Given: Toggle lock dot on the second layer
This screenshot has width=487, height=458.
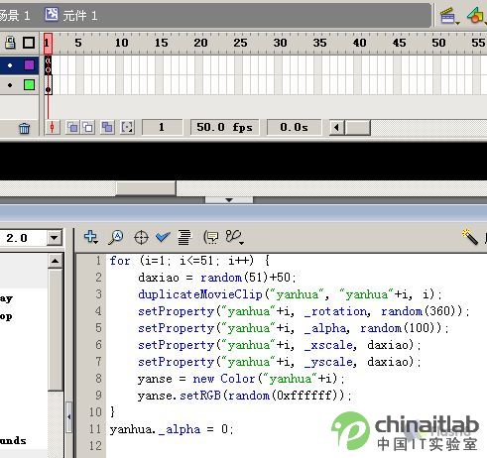Looking at the screenshot, I should click(x=10, y=85).
